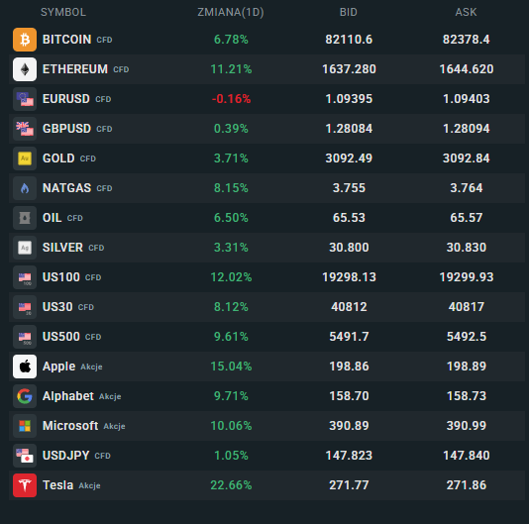Click Ethereum's 11.21% daily change

click(231, 69)
